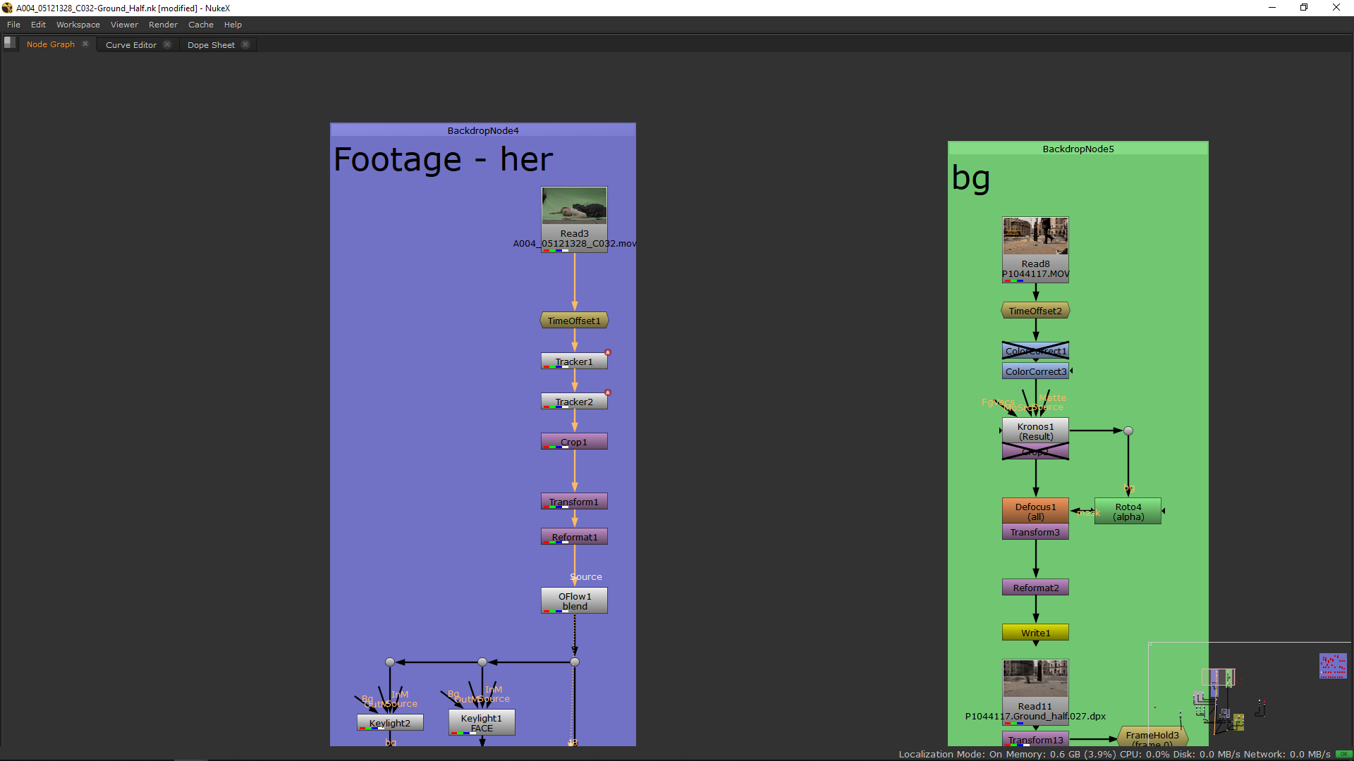Close the Curve Editor tab
Image resolution: width=1354 pixels, height=761 pixels.
[x=167, y=44]
